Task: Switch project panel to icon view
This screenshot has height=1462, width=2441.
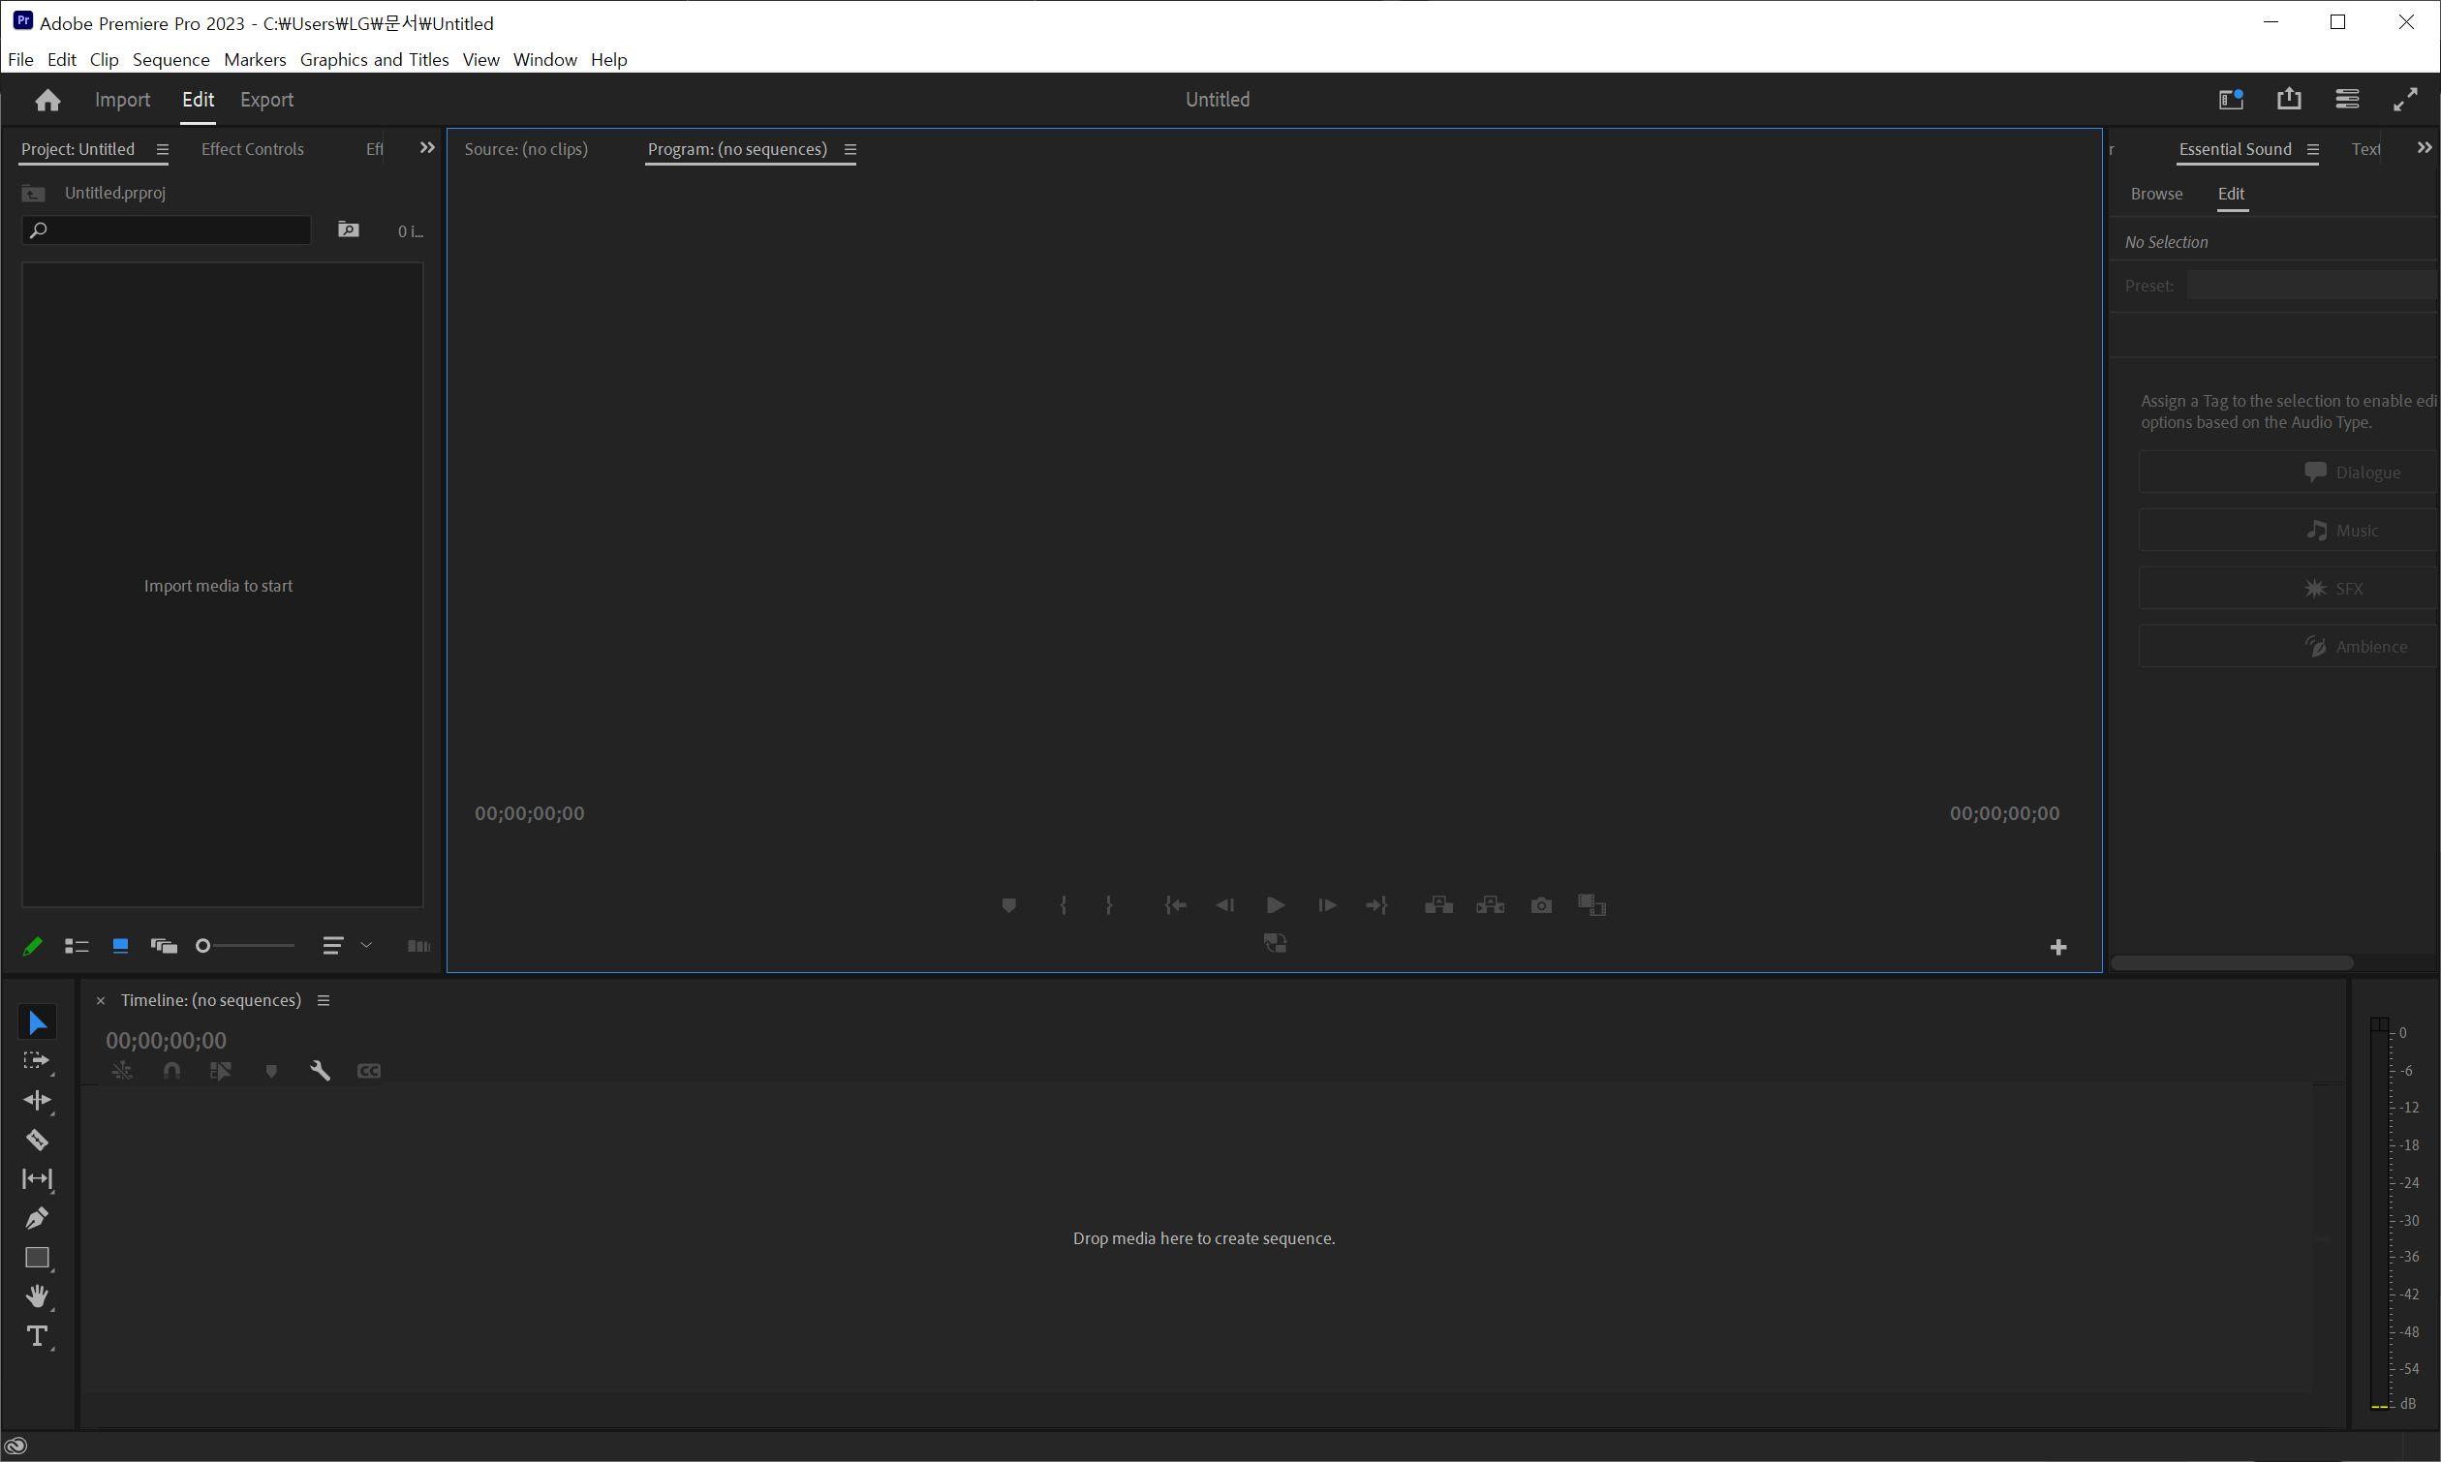Action: (x=120, y=946)
